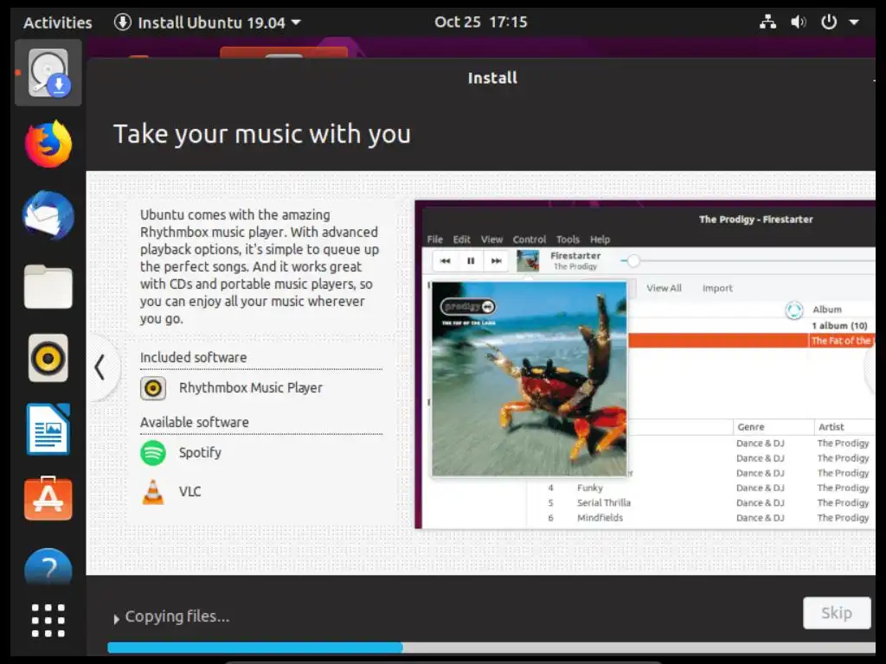
Task: Open the Help dock icon
Action: coord(48,566)
